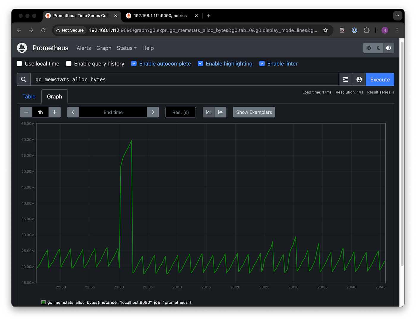
Task: Open the 1Password extension icon
Action: (x=354, y=30)
